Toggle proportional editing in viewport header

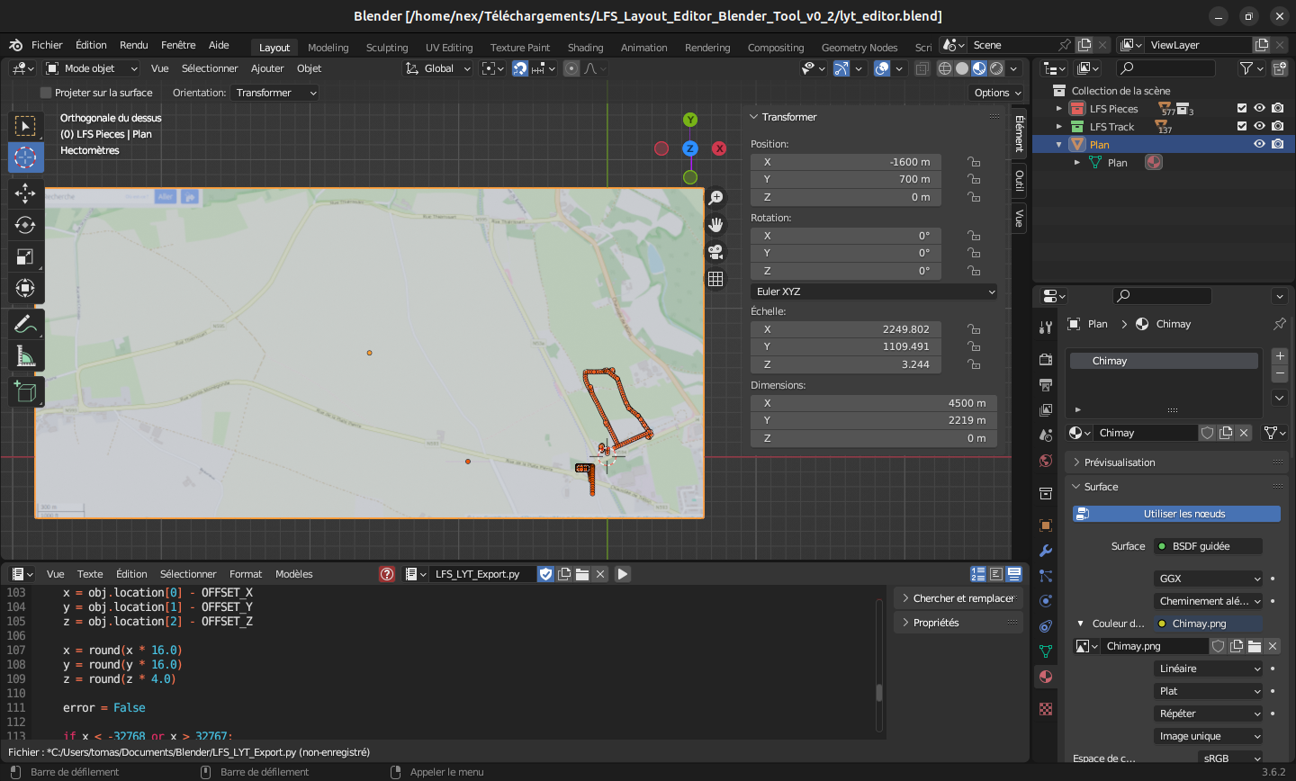[x=571, y=68]
